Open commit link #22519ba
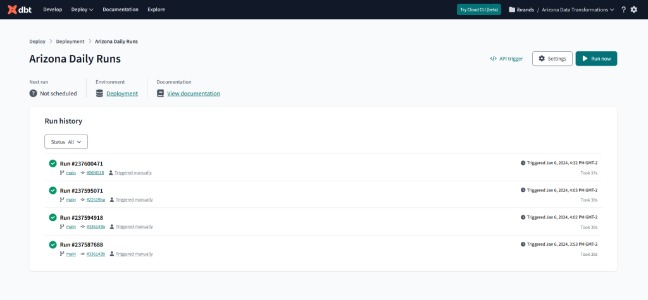 coord(96,200)
